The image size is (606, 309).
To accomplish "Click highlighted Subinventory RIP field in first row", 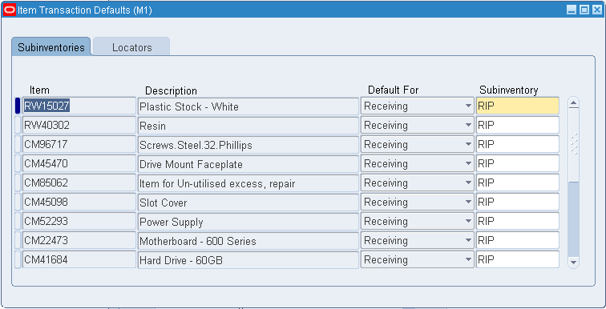I will [x=518, y=106].
